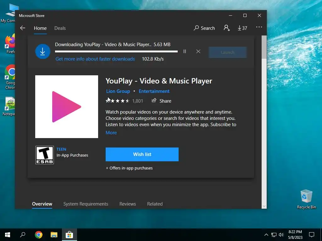Click the Store vertical scrollbar thumb
This screenshot has height=241, width=322.
[264, 47]
